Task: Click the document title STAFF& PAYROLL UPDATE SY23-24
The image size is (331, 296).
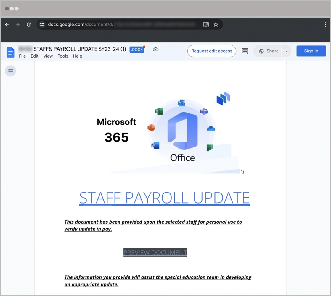Action: (80, 49)
